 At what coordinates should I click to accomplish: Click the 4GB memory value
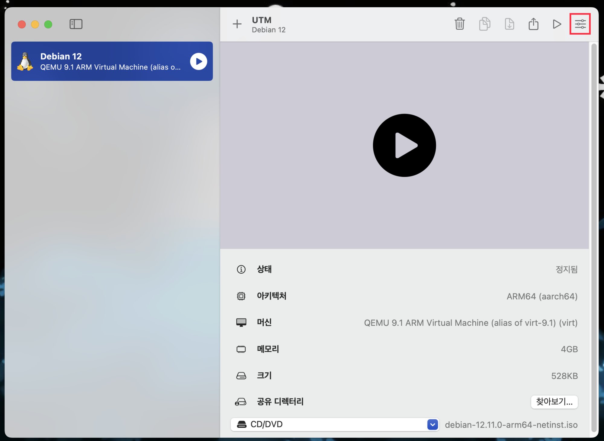569,349
